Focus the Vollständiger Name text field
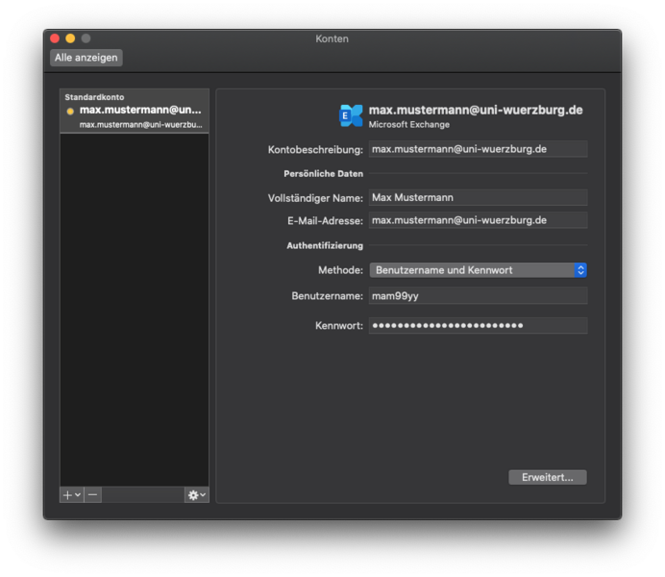This screenshot has width=665, height=577. point(478,197)
